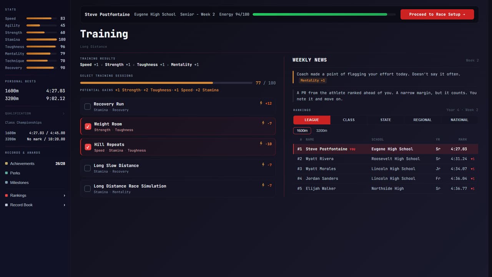The image size is (492, 277).
Task: Uncheck the Hill Repeats checkbox
Action: click(88, 147)
